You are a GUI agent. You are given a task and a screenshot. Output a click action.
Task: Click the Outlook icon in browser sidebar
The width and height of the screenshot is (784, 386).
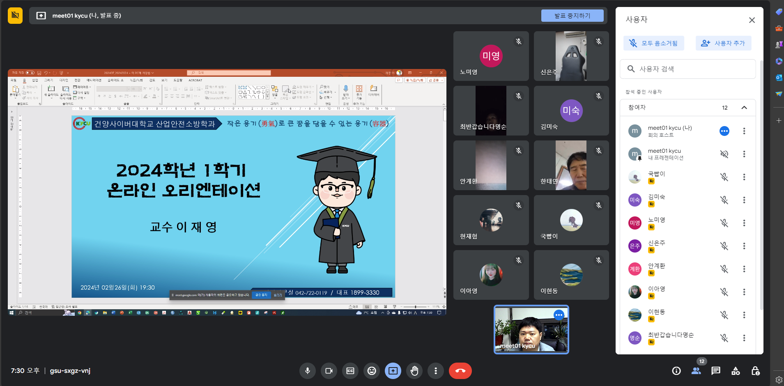click(779, 78)
